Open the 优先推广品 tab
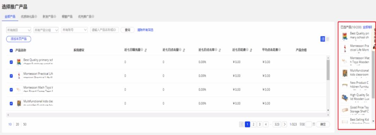Screen dimensions: 376x135 point(85,17)
